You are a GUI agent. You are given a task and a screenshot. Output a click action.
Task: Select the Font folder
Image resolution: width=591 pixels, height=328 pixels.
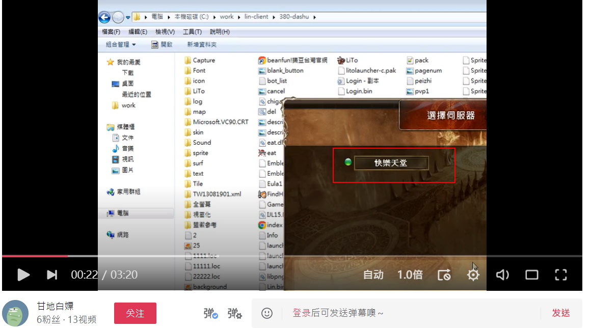pos(195,70)
